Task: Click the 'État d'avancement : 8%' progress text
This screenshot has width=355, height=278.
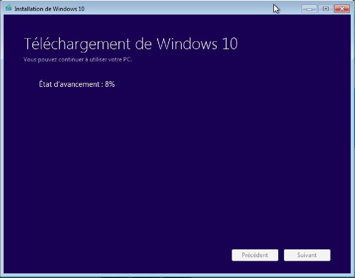Action: point(77,85)
